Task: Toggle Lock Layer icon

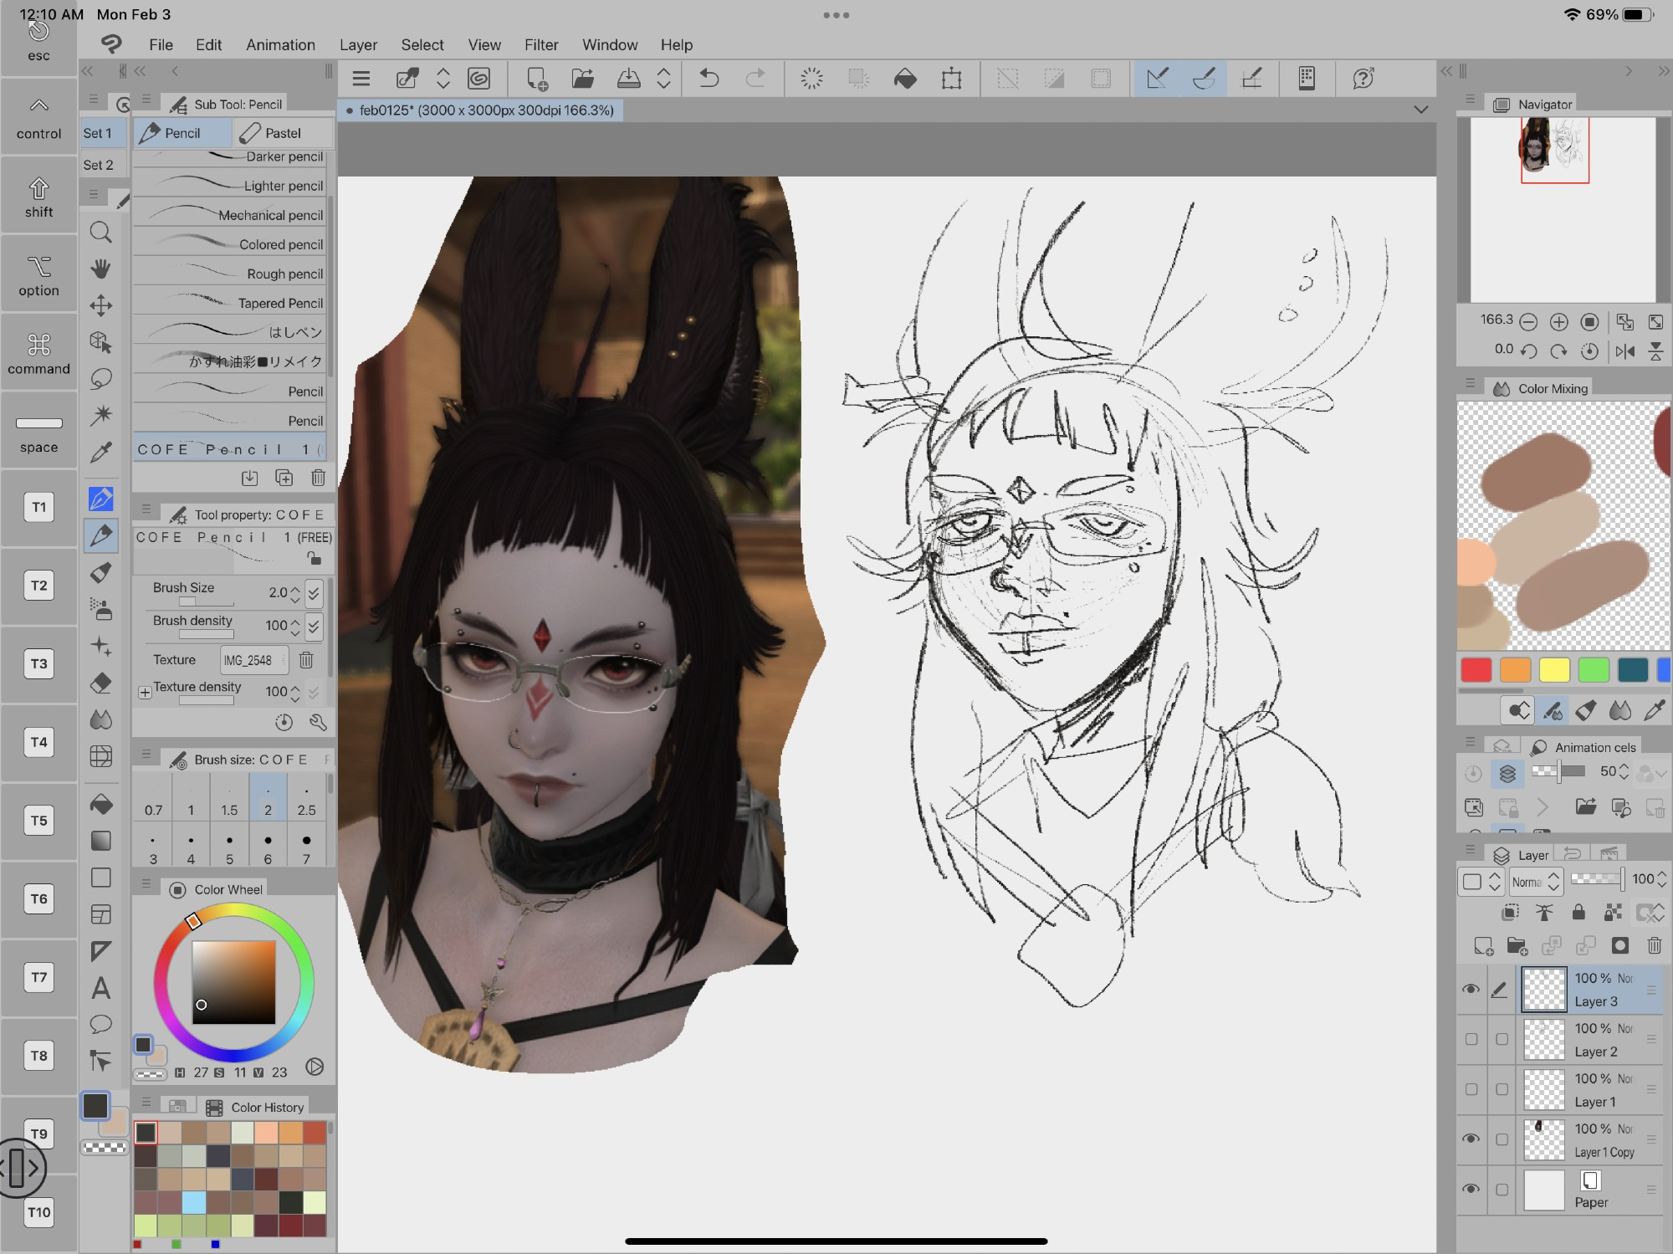Action: 1578,912
